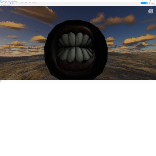Toggle the ribbon collapse arrow near What's New

[140, 3]
